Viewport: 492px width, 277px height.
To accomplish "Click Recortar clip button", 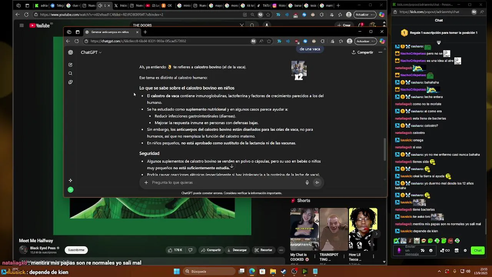I will pos(263,250).
